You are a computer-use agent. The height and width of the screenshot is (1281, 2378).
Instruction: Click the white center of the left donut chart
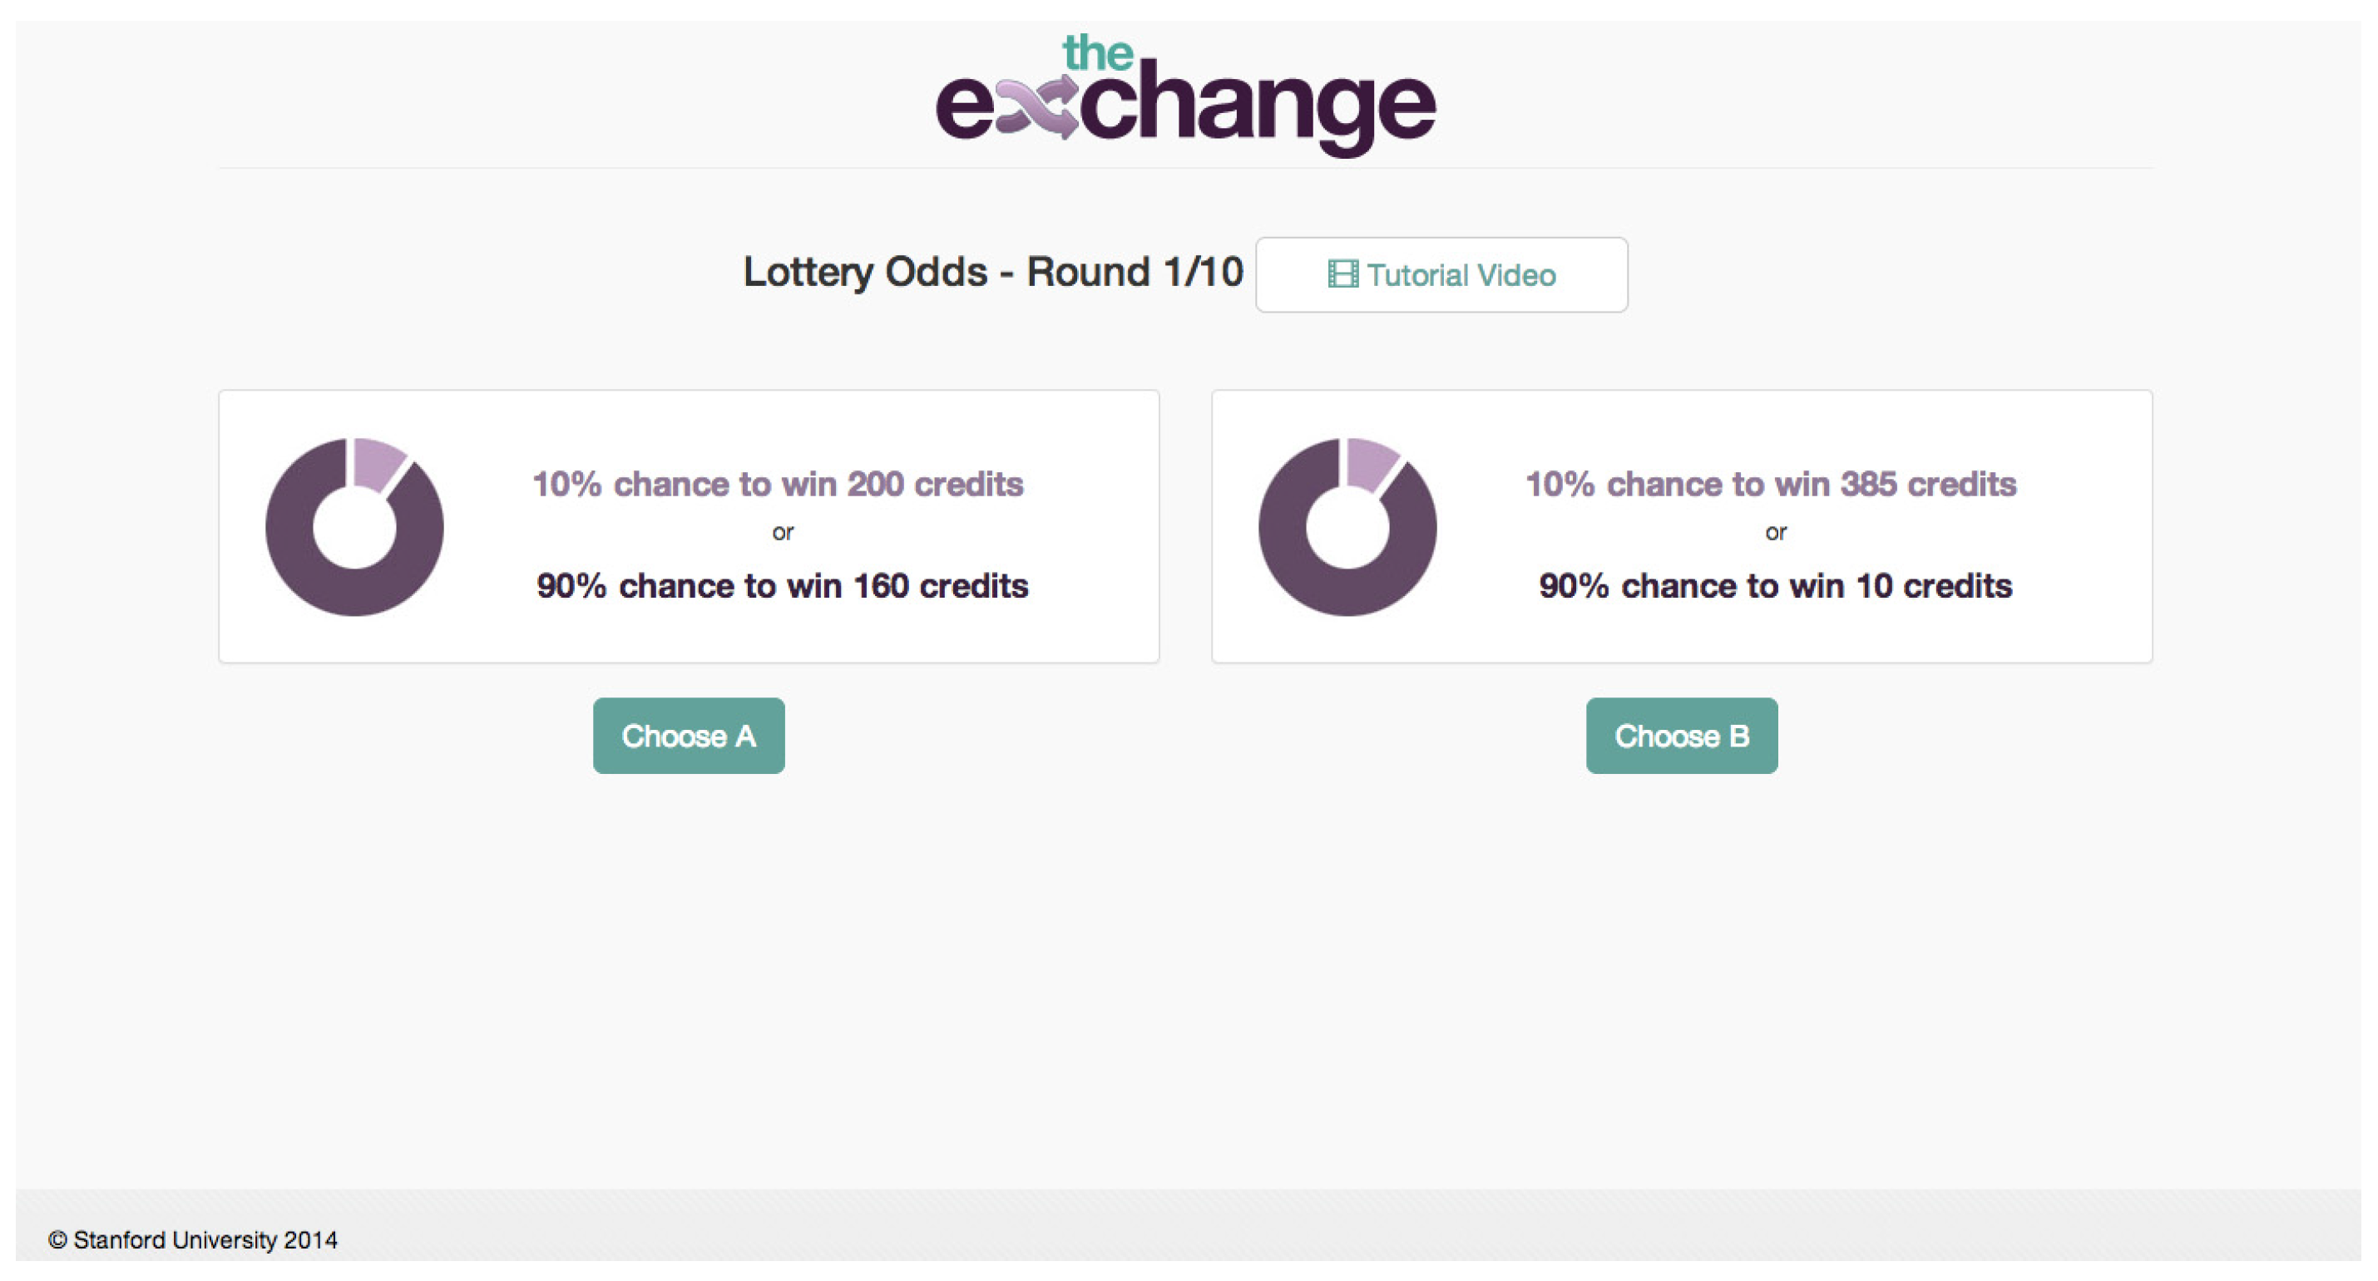[354, 528]
